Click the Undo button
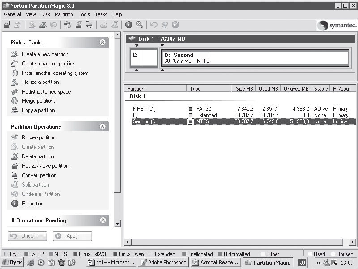Screen dimensions: 358x269 (27, 236)
